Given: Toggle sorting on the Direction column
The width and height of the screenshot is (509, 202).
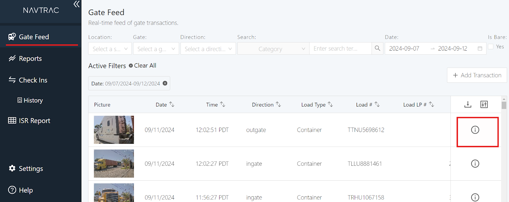Looking at the screenshot, I should coord(278,104).
